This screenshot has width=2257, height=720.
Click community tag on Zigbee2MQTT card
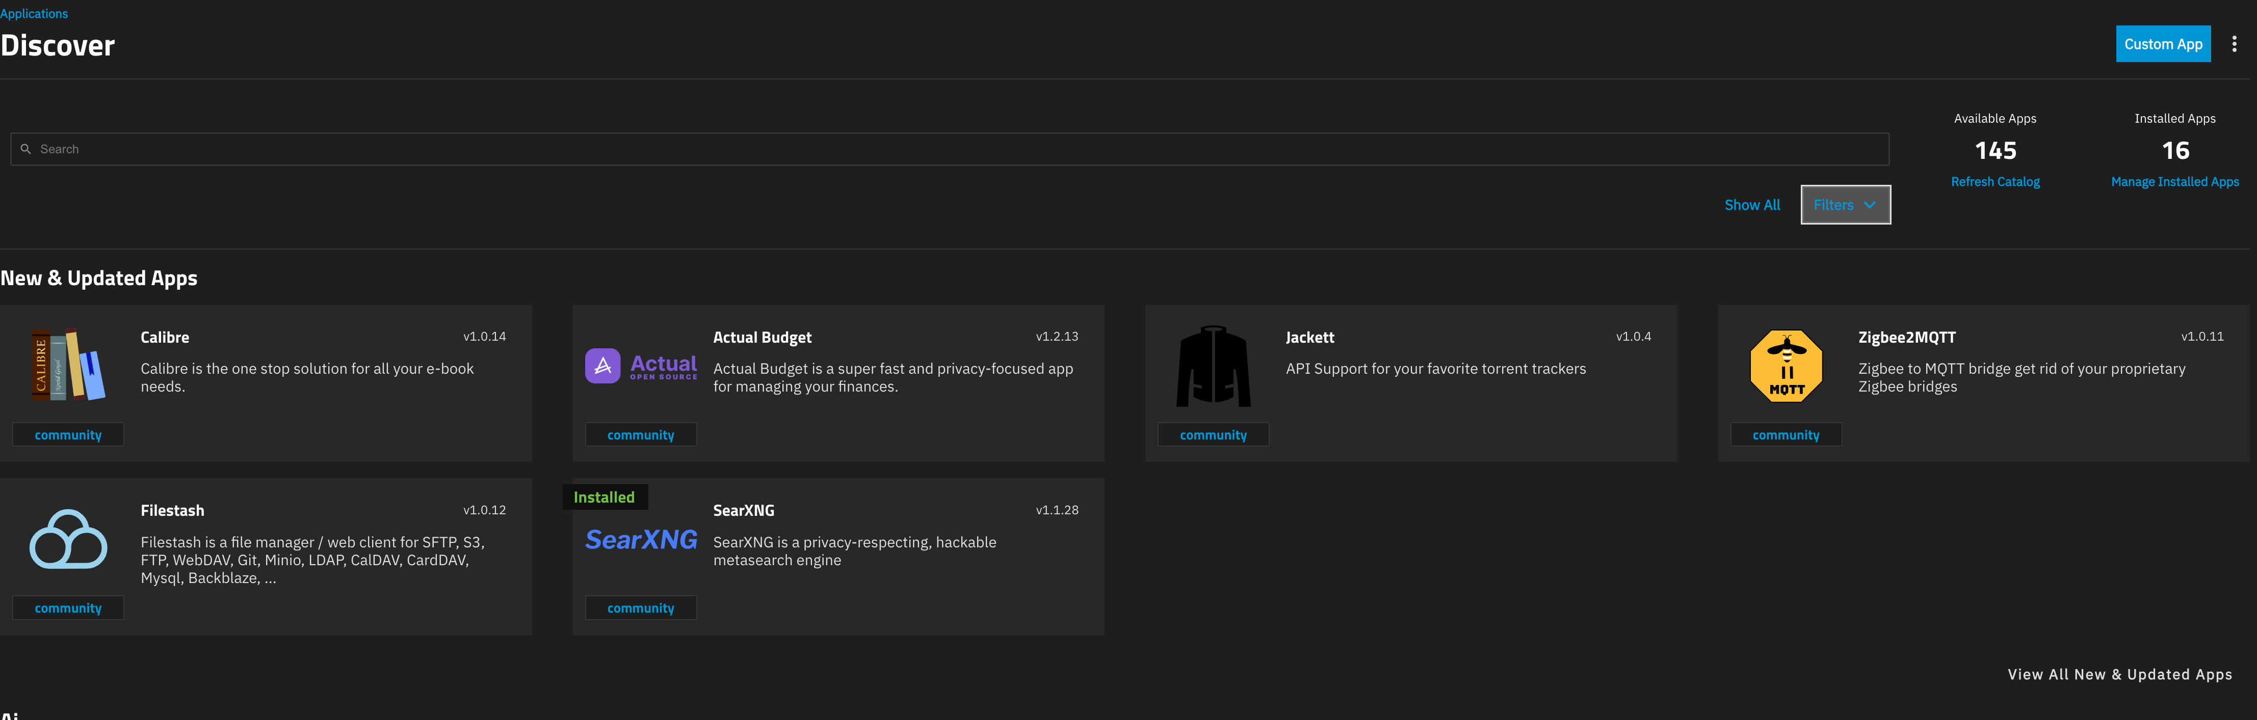pos(1786,435)
